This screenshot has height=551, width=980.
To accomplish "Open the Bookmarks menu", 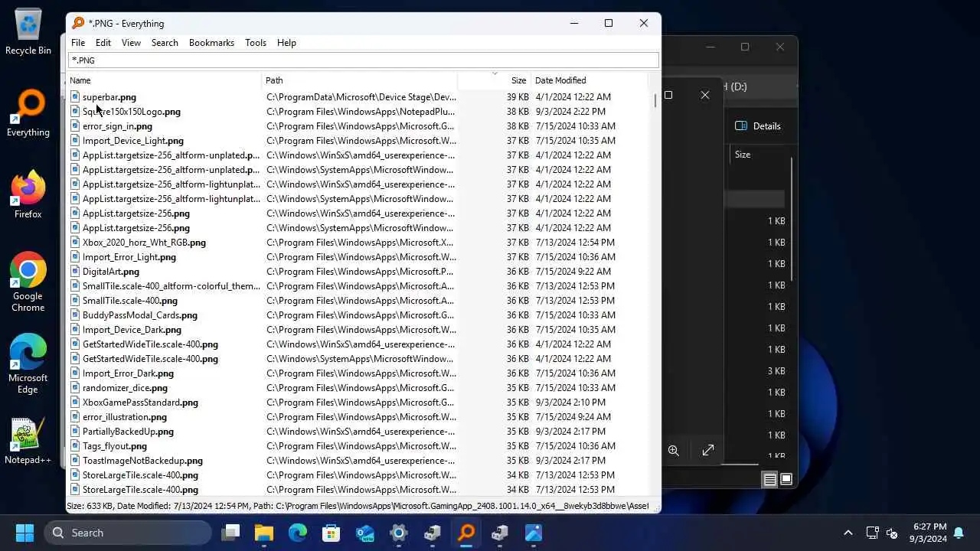I will (211, 43).
